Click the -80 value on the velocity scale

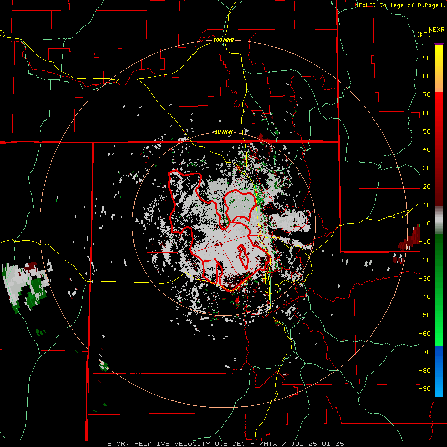pyautogui.click(x=425, y=371)
